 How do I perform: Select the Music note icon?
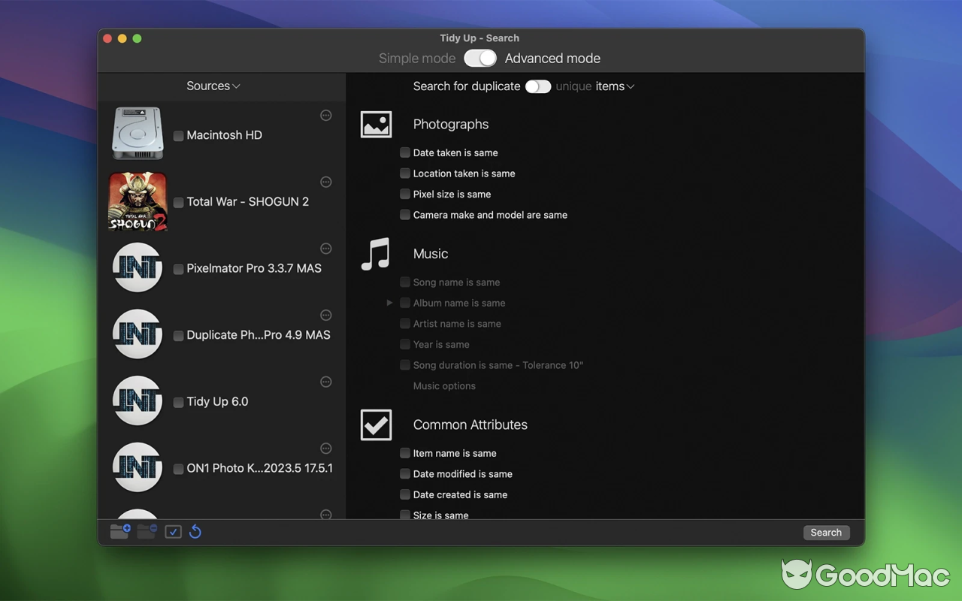tap(376, 253)
